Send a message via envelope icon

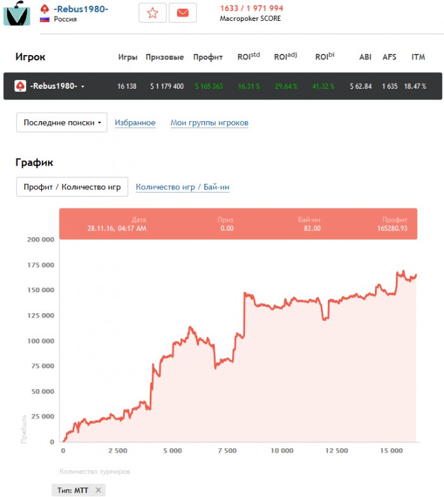point(183,13)
